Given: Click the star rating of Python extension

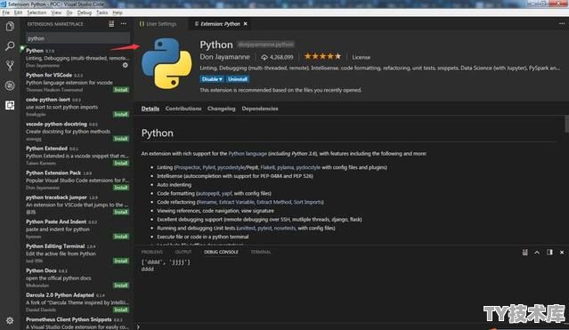Looking at the screenshot, I should pos(322,57).
